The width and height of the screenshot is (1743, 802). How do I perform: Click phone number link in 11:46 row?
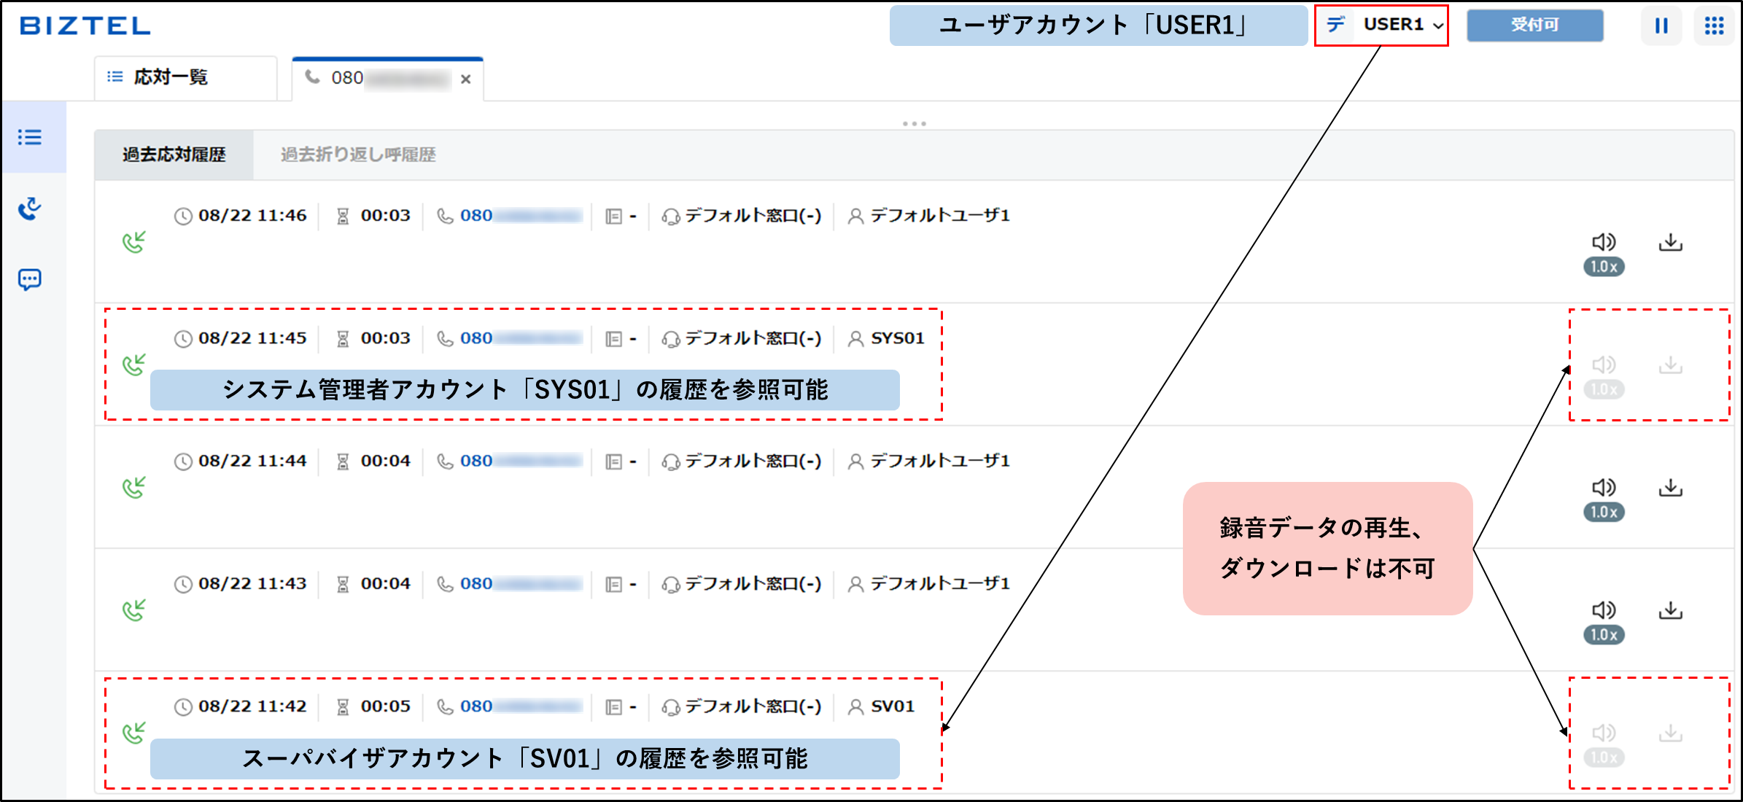pos(521,216)
